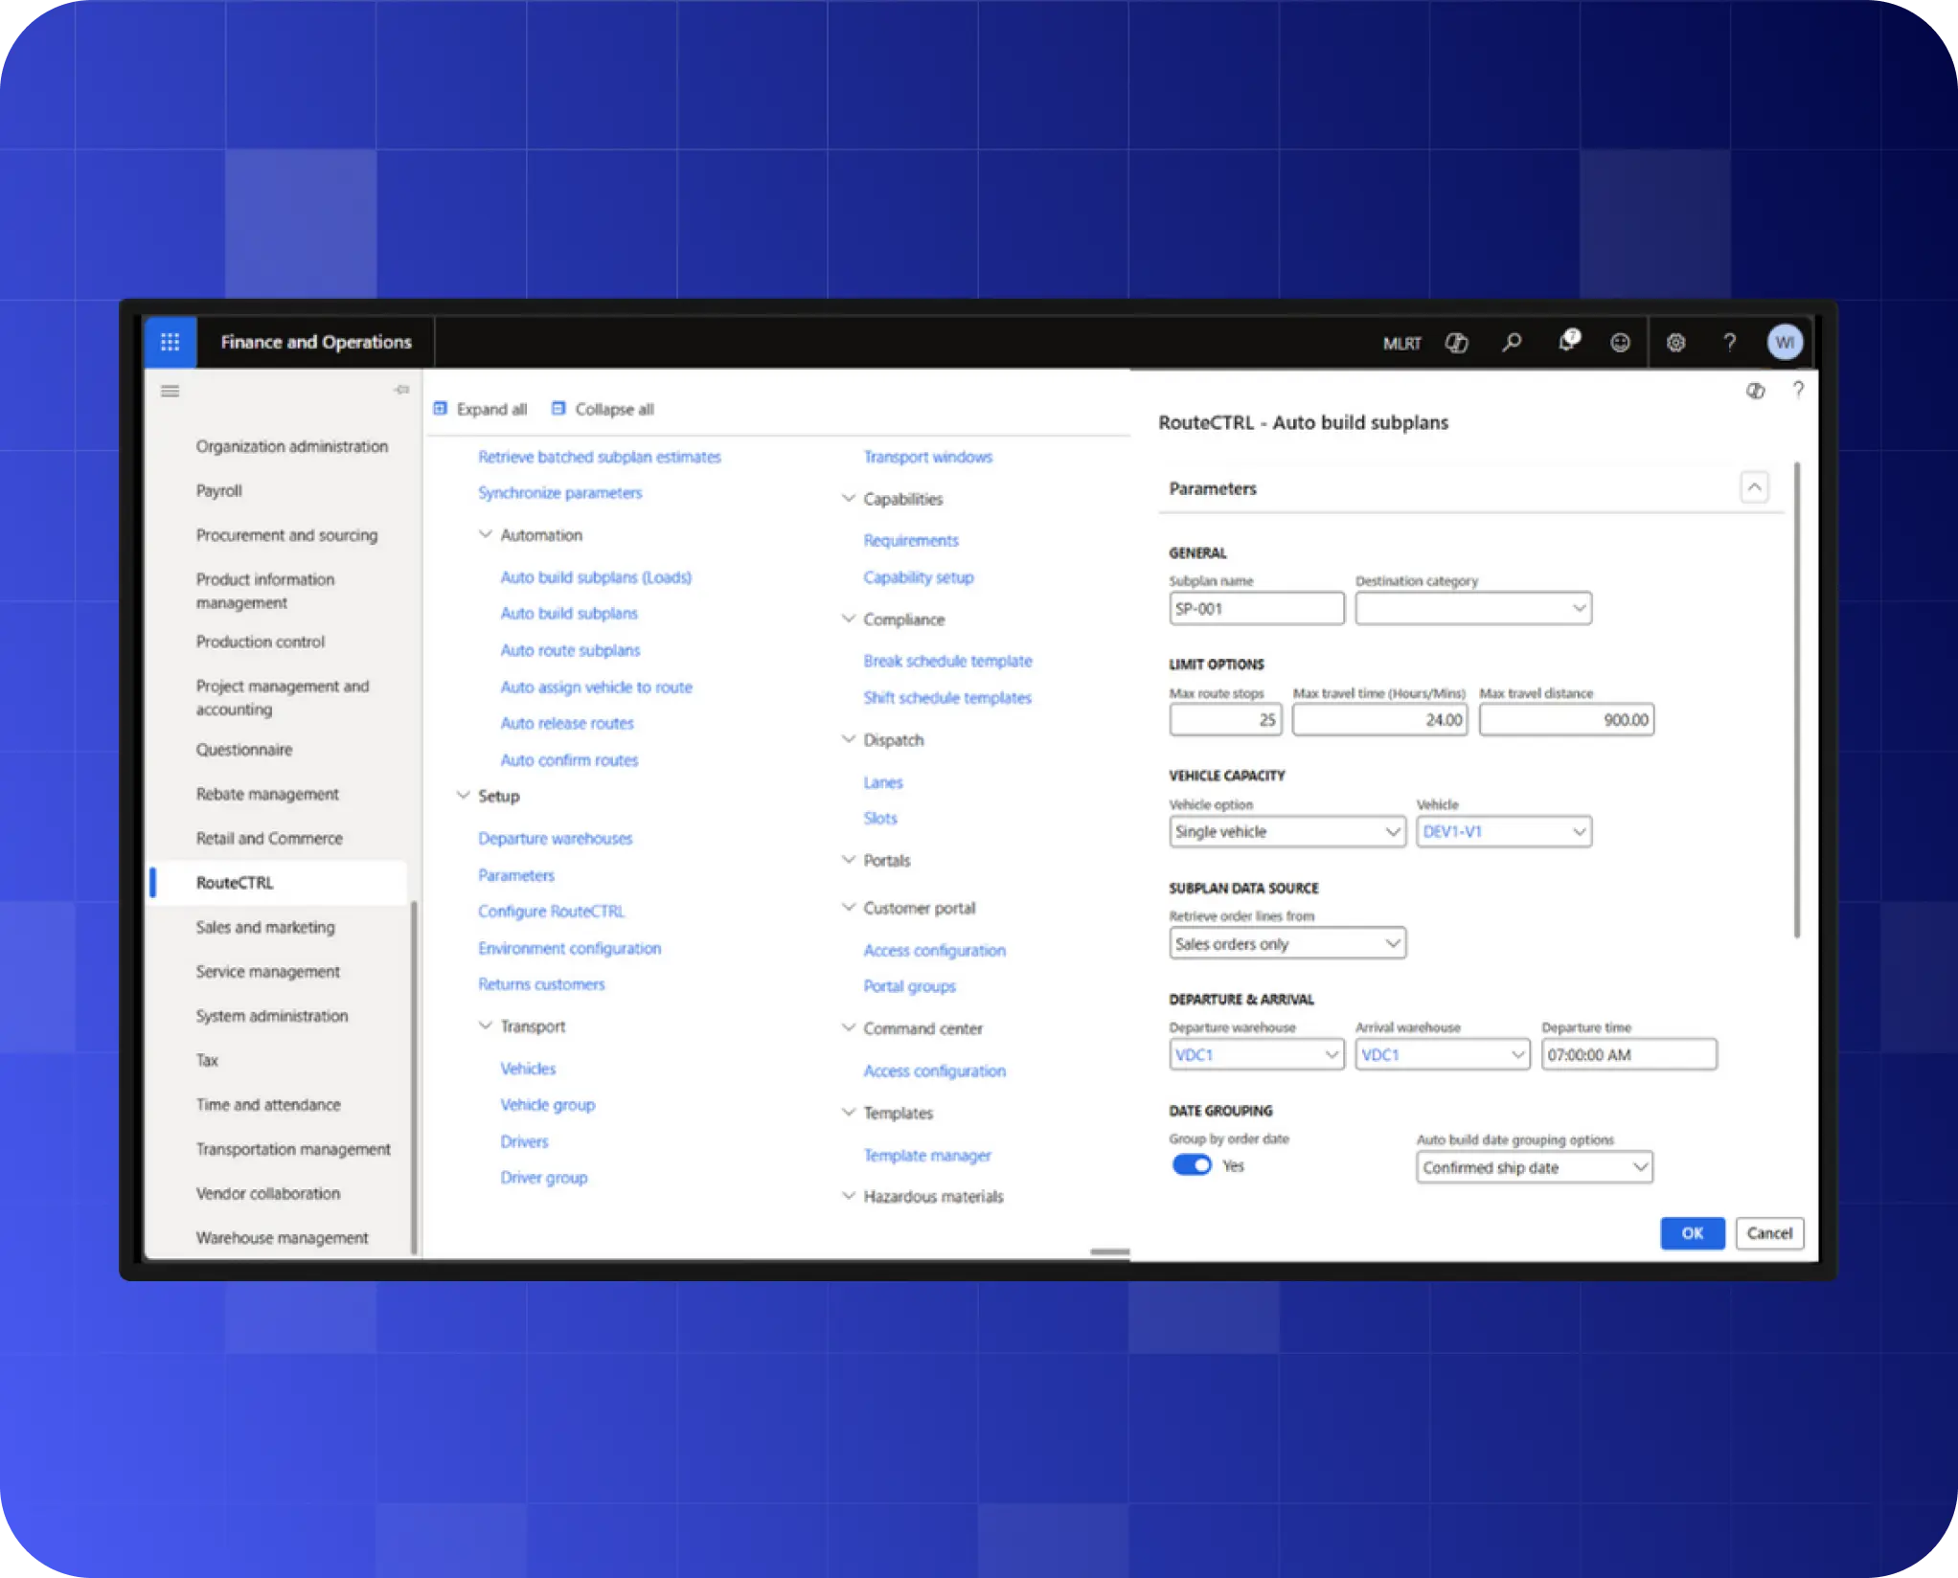Open Transportation management module
The height and width of the screenshot is (1578, 1958).
pyautogui.click(x=293, y=1149)
